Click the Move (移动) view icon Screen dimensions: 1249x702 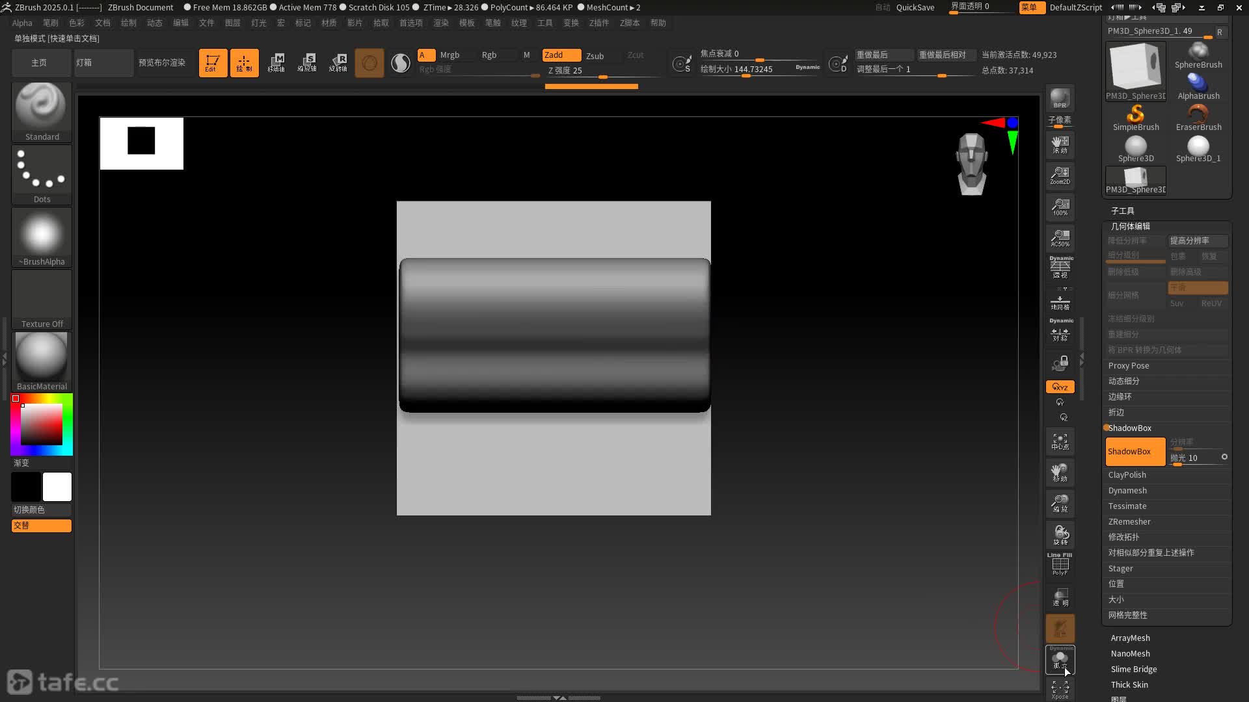coord(1060,473)
